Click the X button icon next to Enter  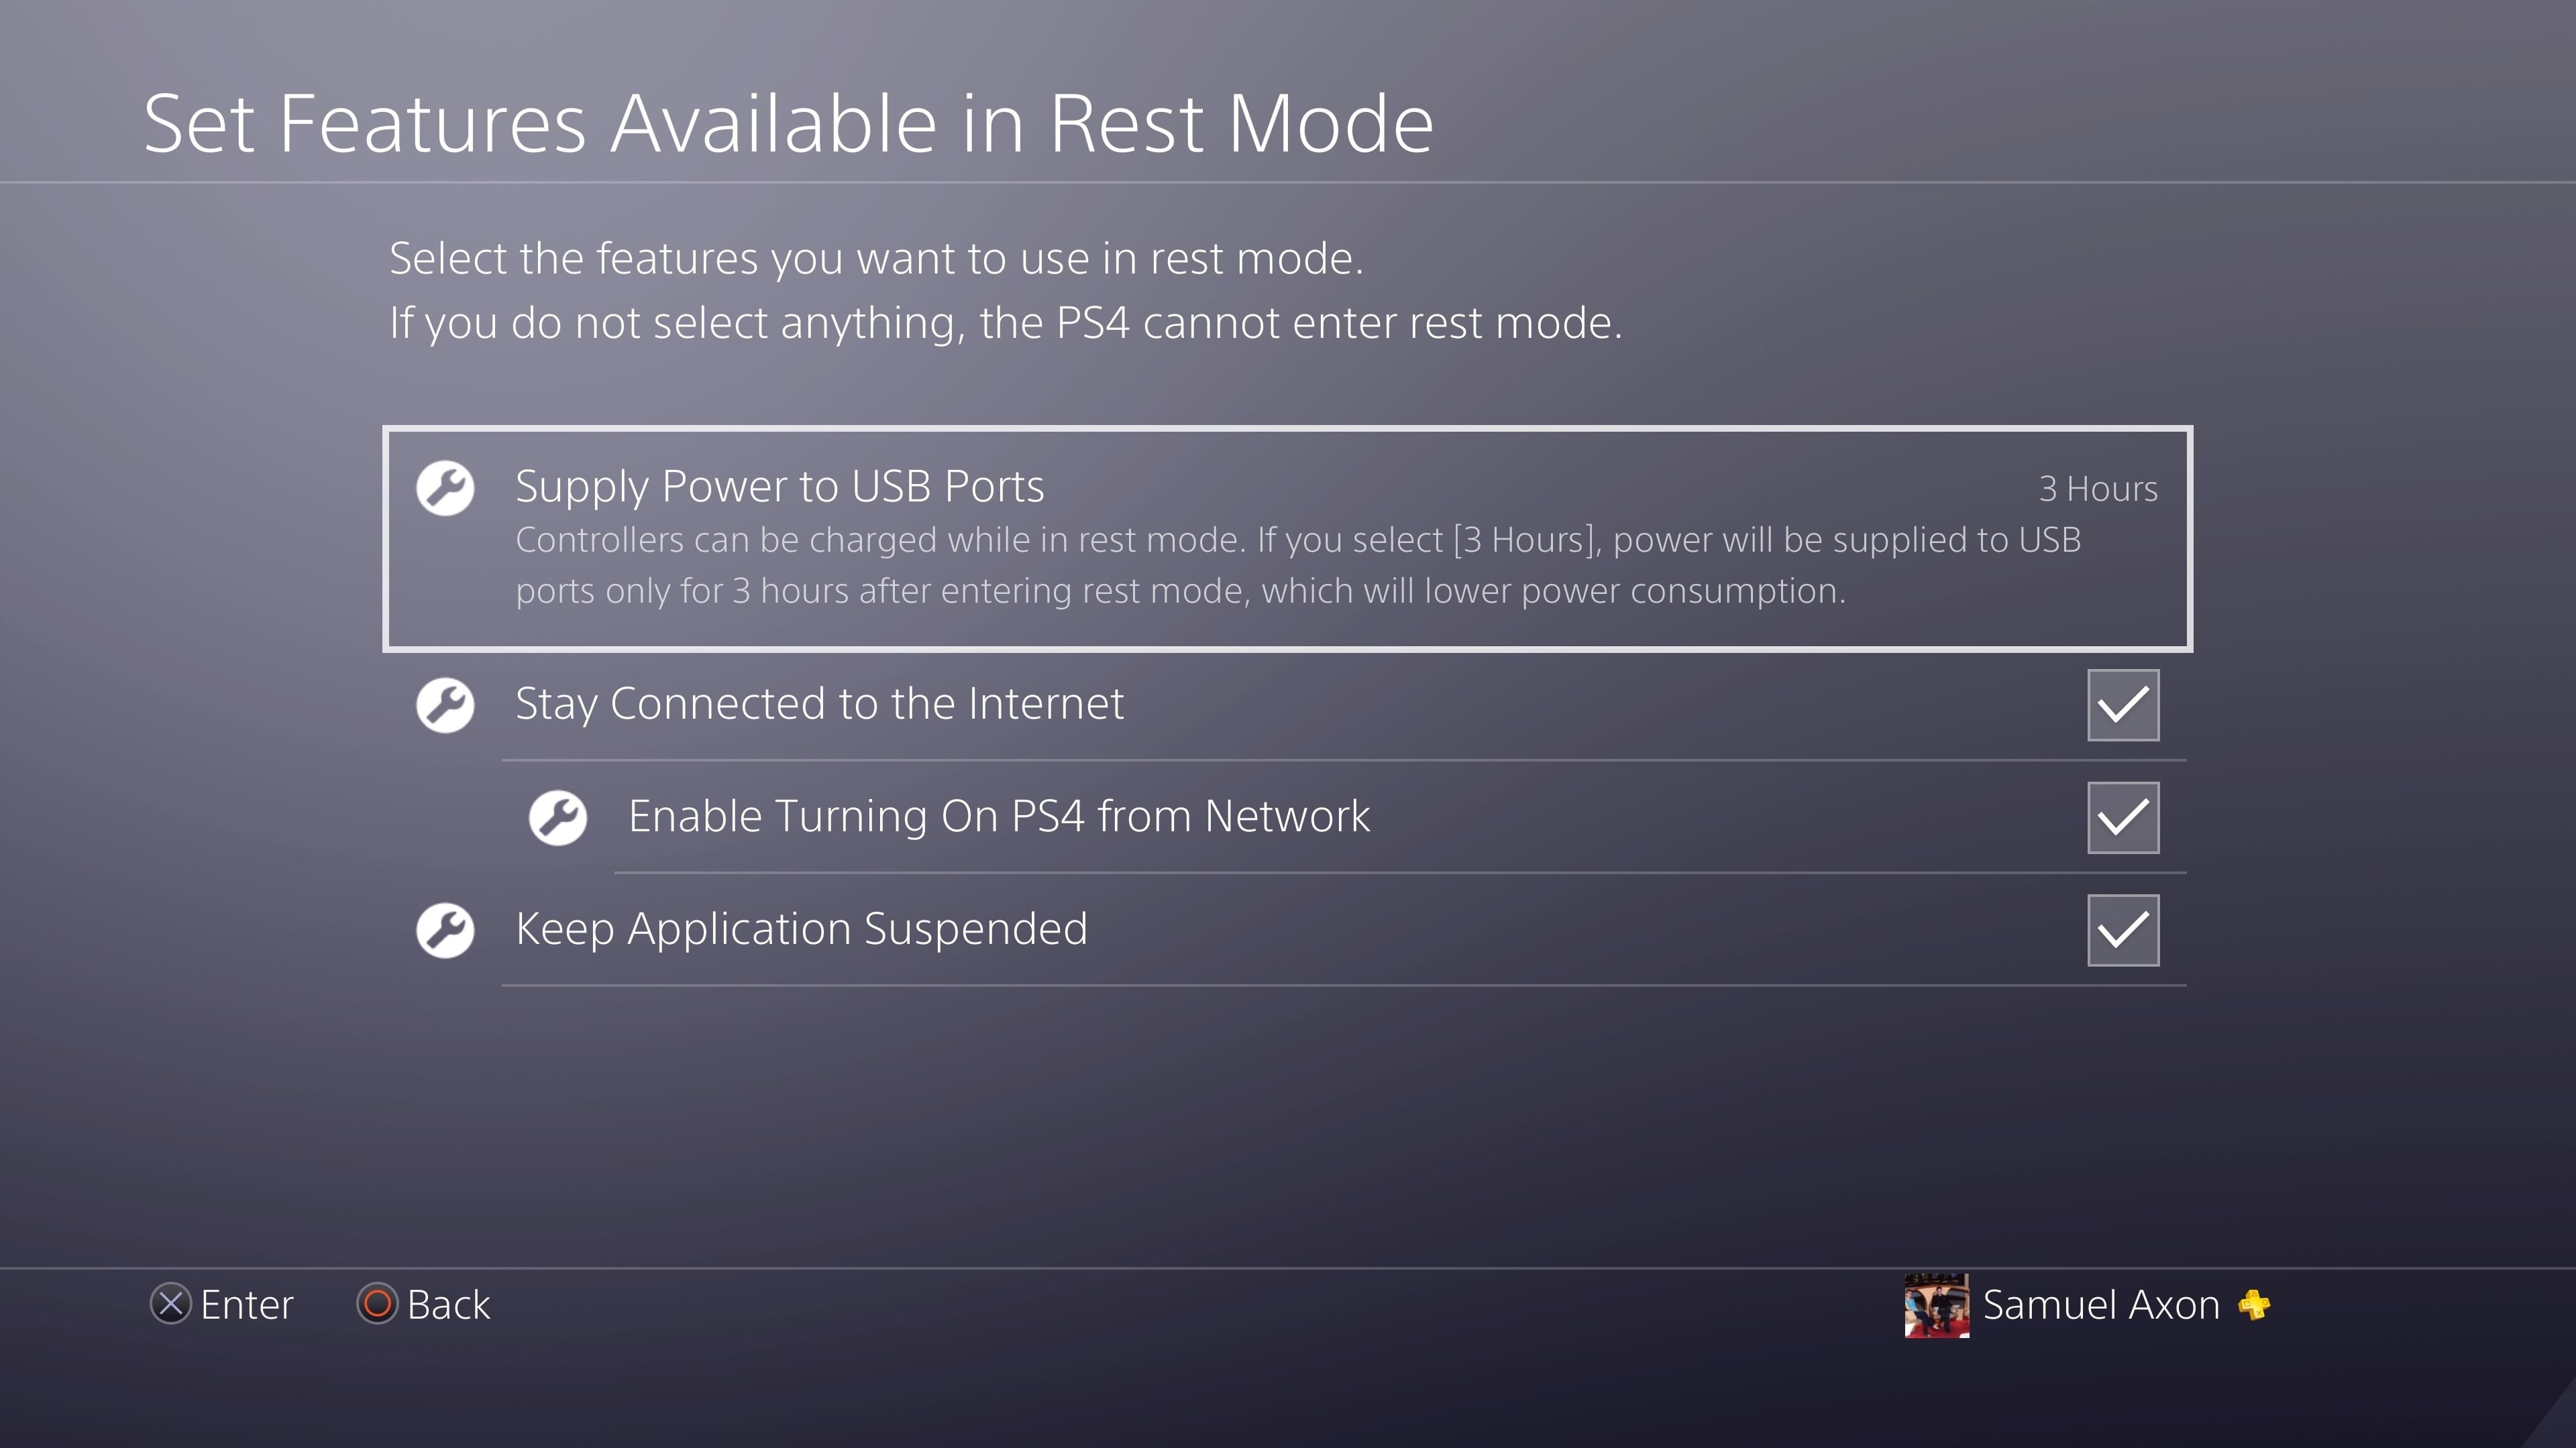[171, 1304]
